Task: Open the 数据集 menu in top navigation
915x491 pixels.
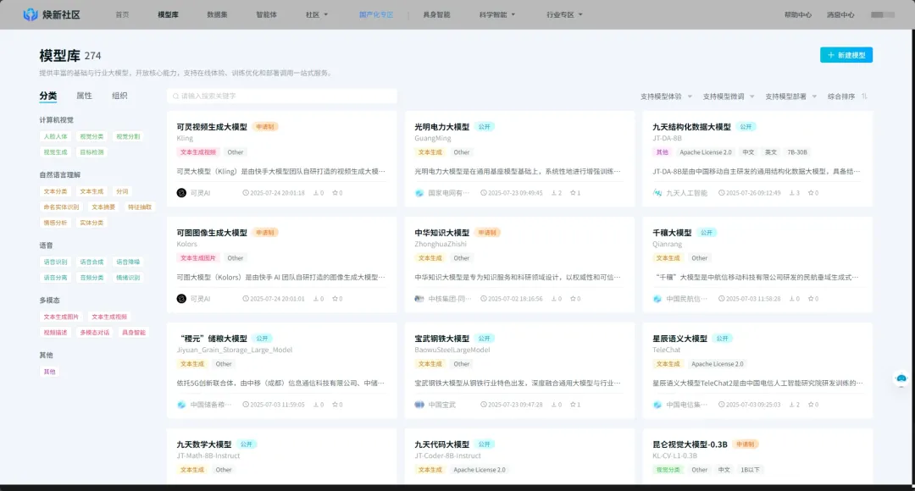Action: (216, 14)
